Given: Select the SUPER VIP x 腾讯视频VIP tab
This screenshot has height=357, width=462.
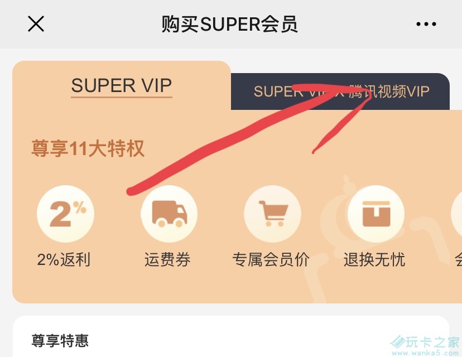Looking at the screenshot, I should 340,91.
